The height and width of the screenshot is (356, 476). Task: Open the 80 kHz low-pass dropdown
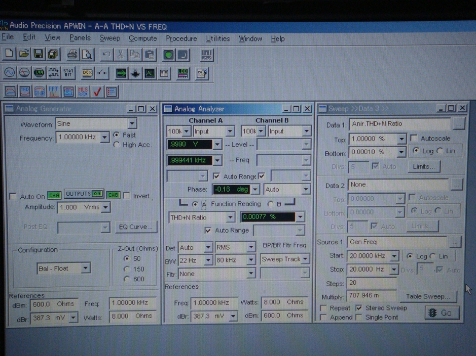click(251, 260)
